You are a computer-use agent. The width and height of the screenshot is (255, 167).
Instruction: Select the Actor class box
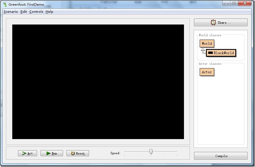point(207,72)
